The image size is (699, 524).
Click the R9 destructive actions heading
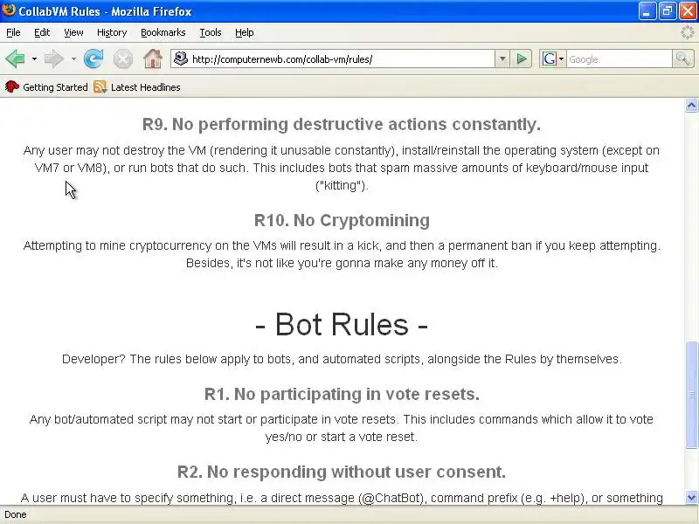(342, 124)
